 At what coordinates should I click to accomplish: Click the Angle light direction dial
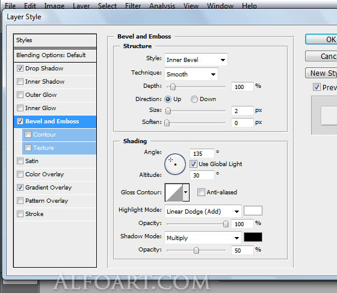coord(175,164)
